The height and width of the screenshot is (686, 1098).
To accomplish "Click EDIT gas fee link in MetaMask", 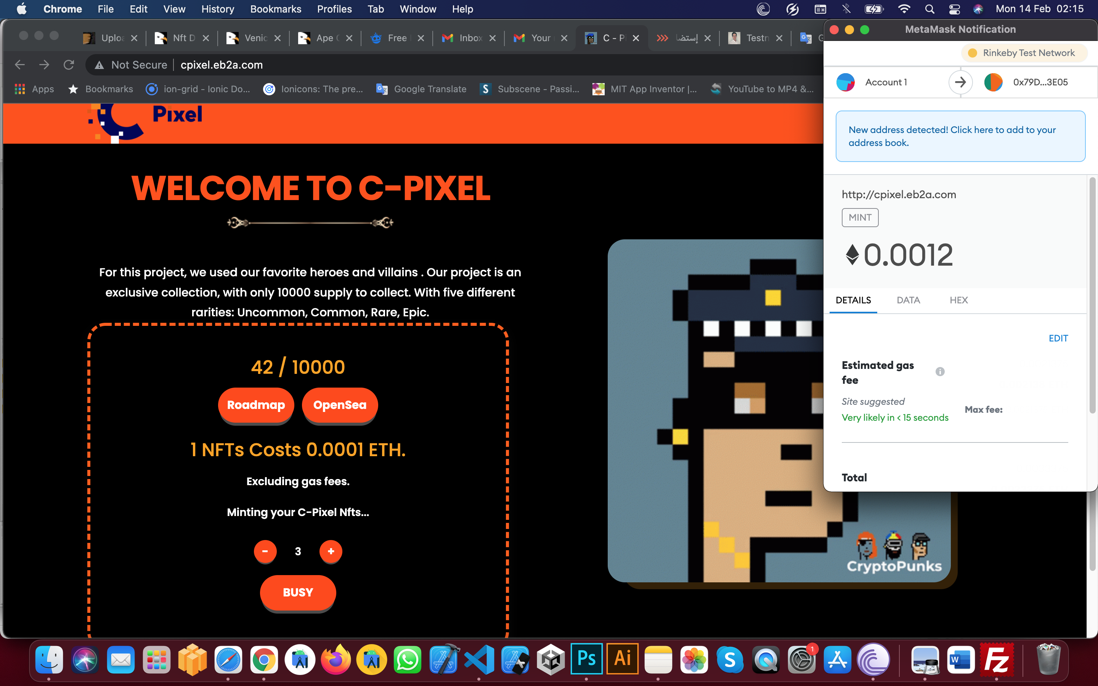I will point(1058,338).
